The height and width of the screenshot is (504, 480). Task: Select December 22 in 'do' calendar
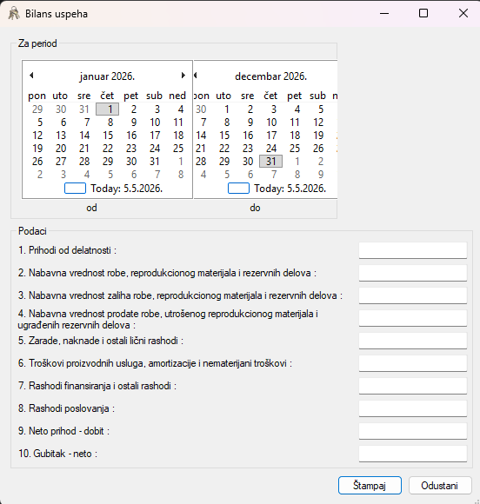(x=224, y=149)
